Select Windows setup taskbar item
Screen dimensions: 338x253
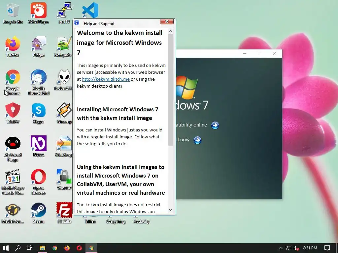point(91,248)
